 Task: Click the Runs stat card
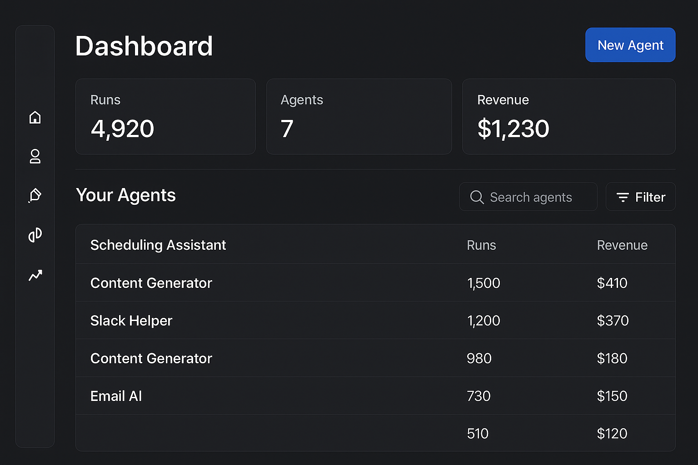coord(165,117)
